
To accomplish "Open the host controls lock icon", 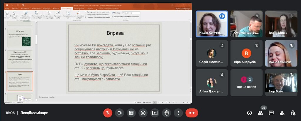I will click(293, 113).
